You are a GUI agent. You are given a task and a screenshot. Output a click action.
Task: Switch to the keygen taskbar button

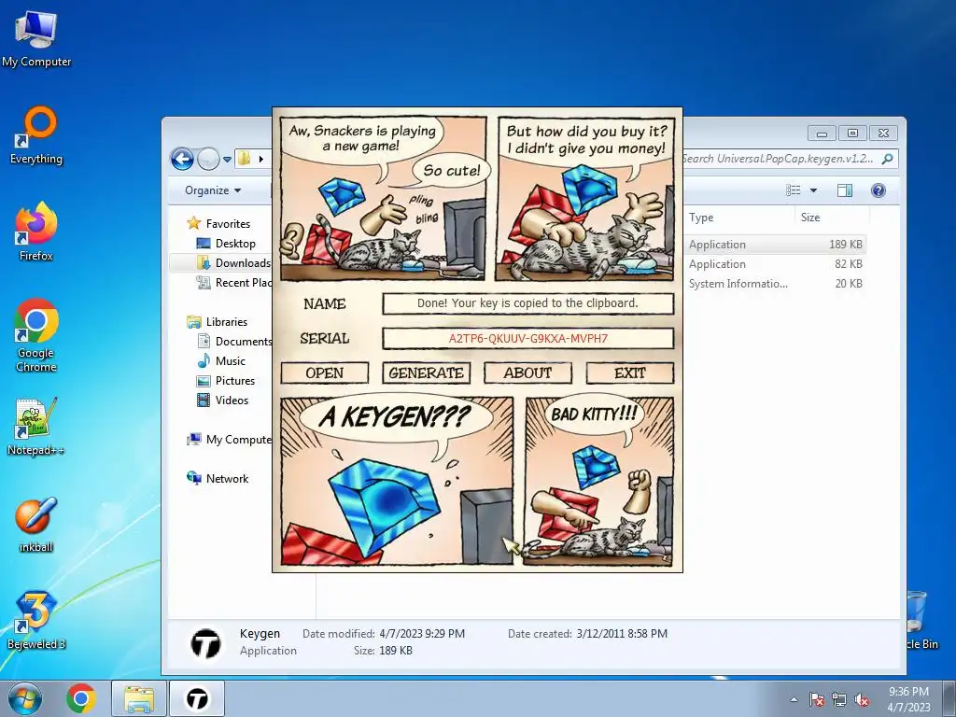pos(197,698)
